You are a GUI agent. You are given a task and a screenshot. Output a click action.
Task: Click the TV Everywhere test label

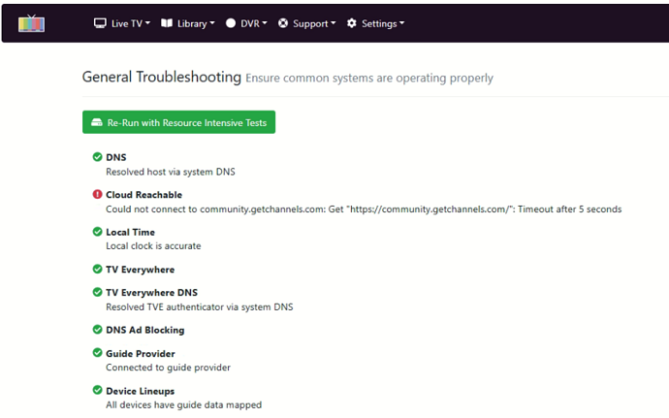point(140,270)
